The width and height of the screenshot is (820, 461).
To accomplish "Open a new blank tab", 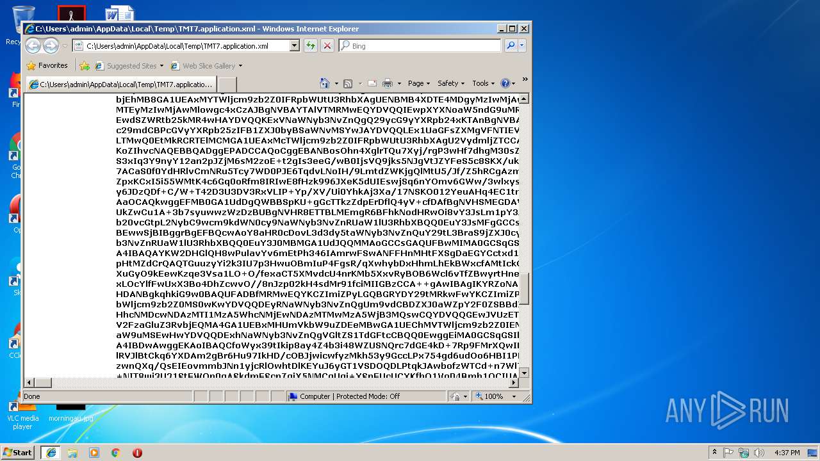I will (x=227, y=85).
